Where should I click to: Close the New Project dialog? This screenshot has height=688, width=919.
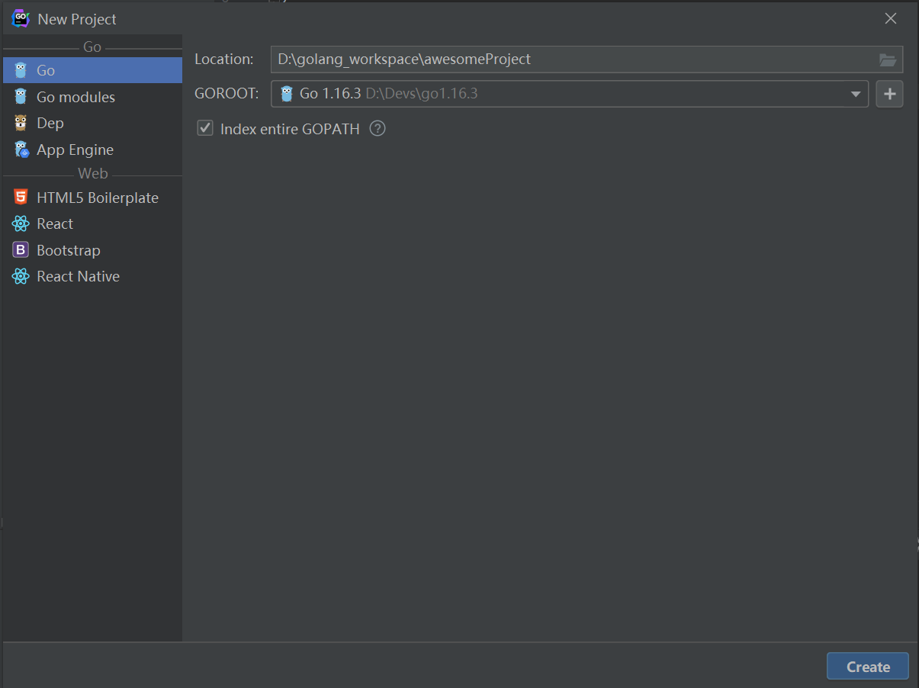[890, 18]
